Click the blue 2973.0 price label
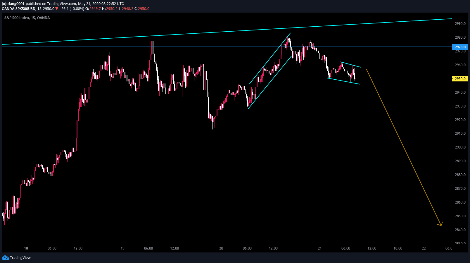470x263 pixels. coord(460,47)
